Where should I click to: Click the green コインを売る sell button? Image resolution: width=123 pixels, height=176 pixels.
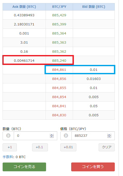[x=24, y=167]
